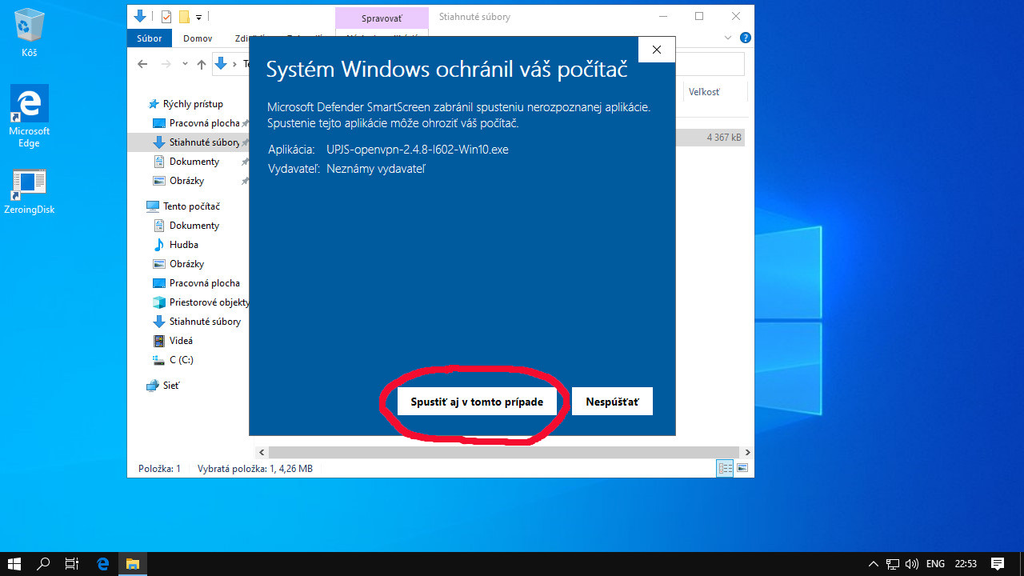Open the Hudba folder in navigation pane
1024x576 pixels.
coord(183,245)
